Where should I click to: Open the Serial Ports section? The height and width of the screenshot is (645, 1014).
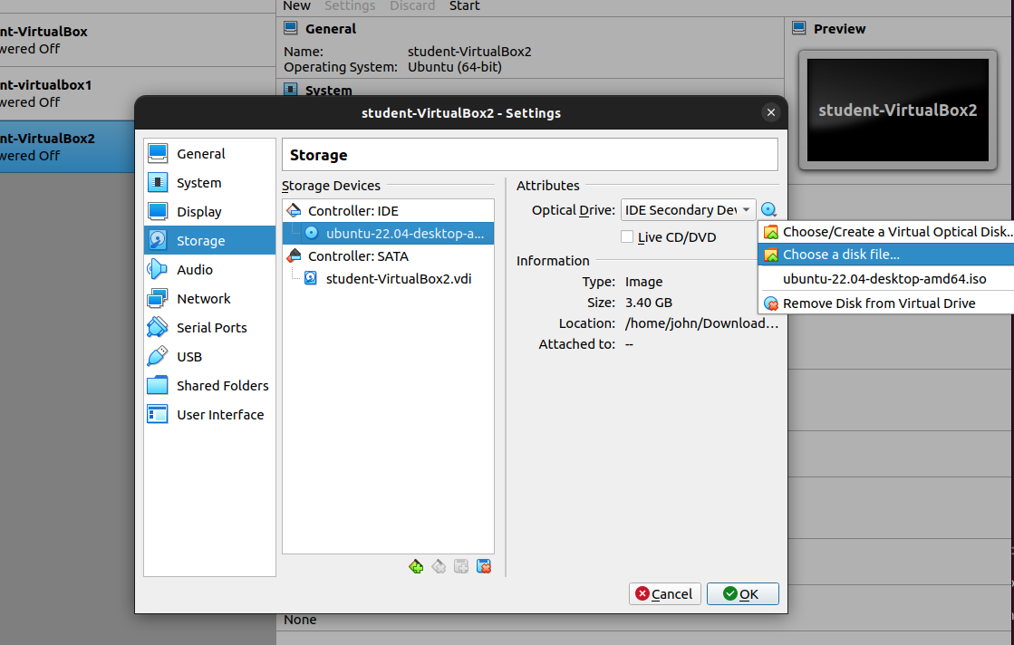coord(211,328)
